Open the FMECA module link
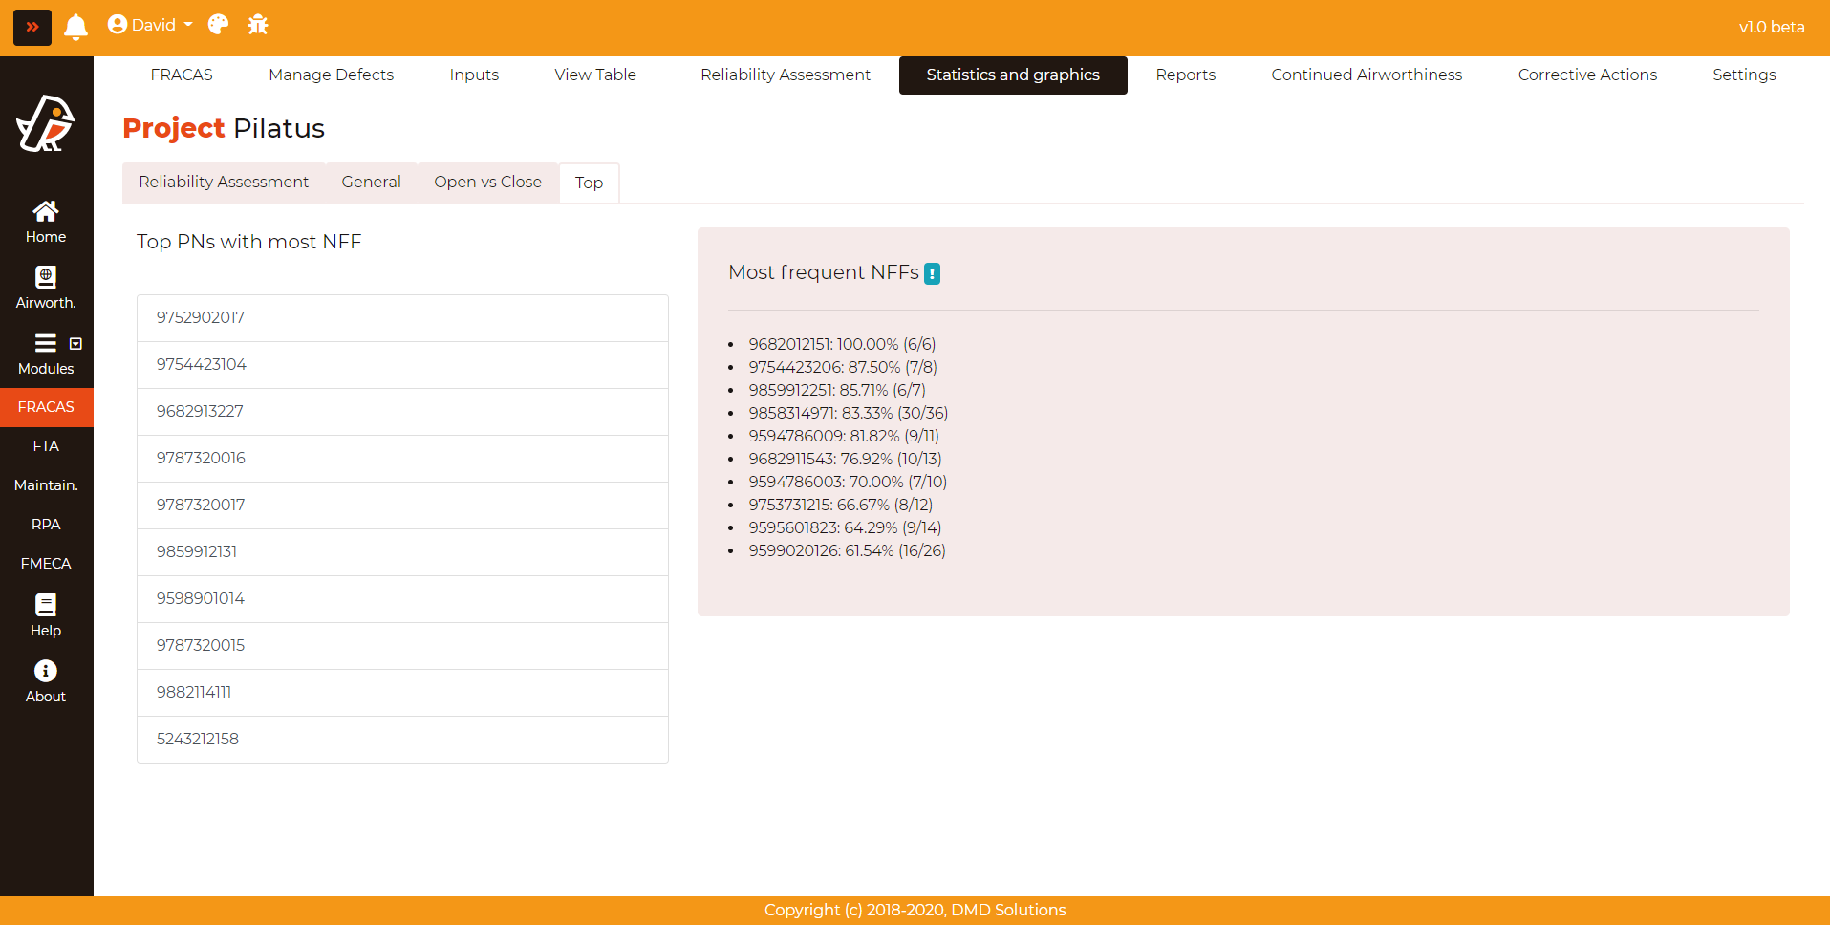This screenshot has width=1830, height=925. pos(46,563)
